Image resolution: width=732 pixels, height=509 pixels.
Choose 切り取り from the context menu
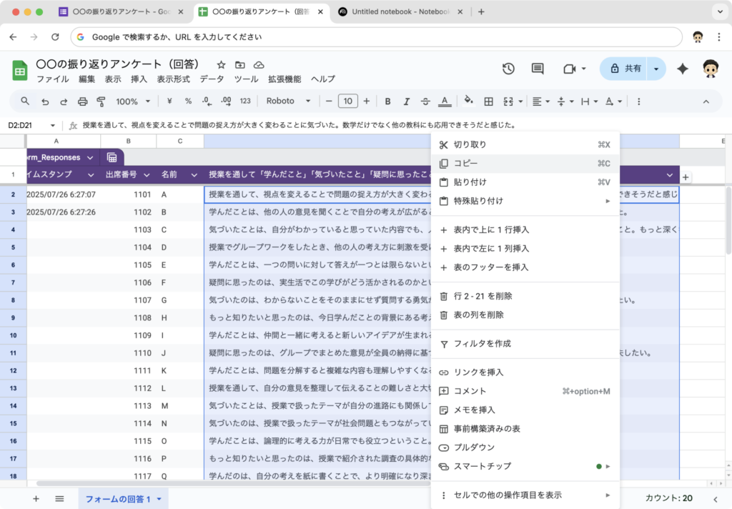point(525,144)
